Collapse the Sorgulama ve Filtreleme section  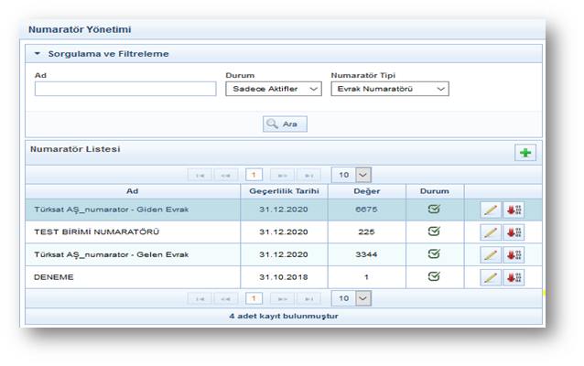38,54
